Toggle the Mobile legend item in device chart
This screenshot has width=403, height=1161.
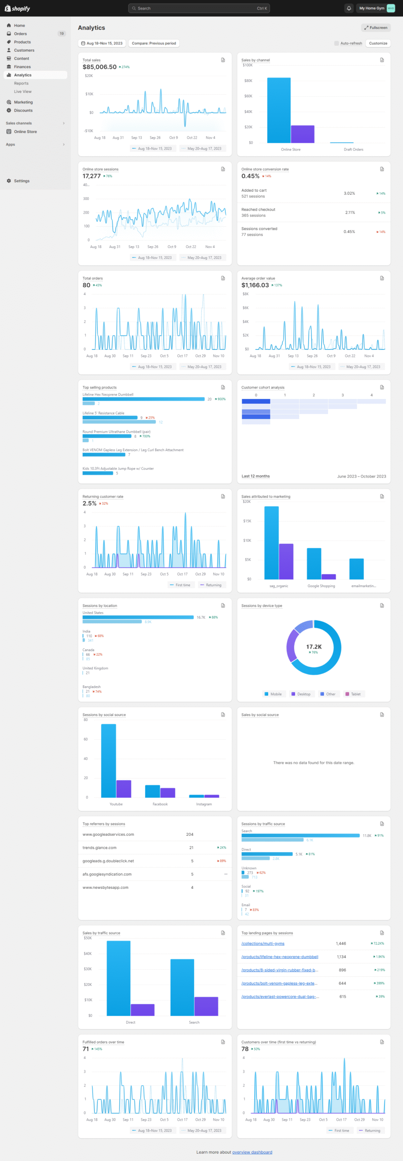[273, 694]
